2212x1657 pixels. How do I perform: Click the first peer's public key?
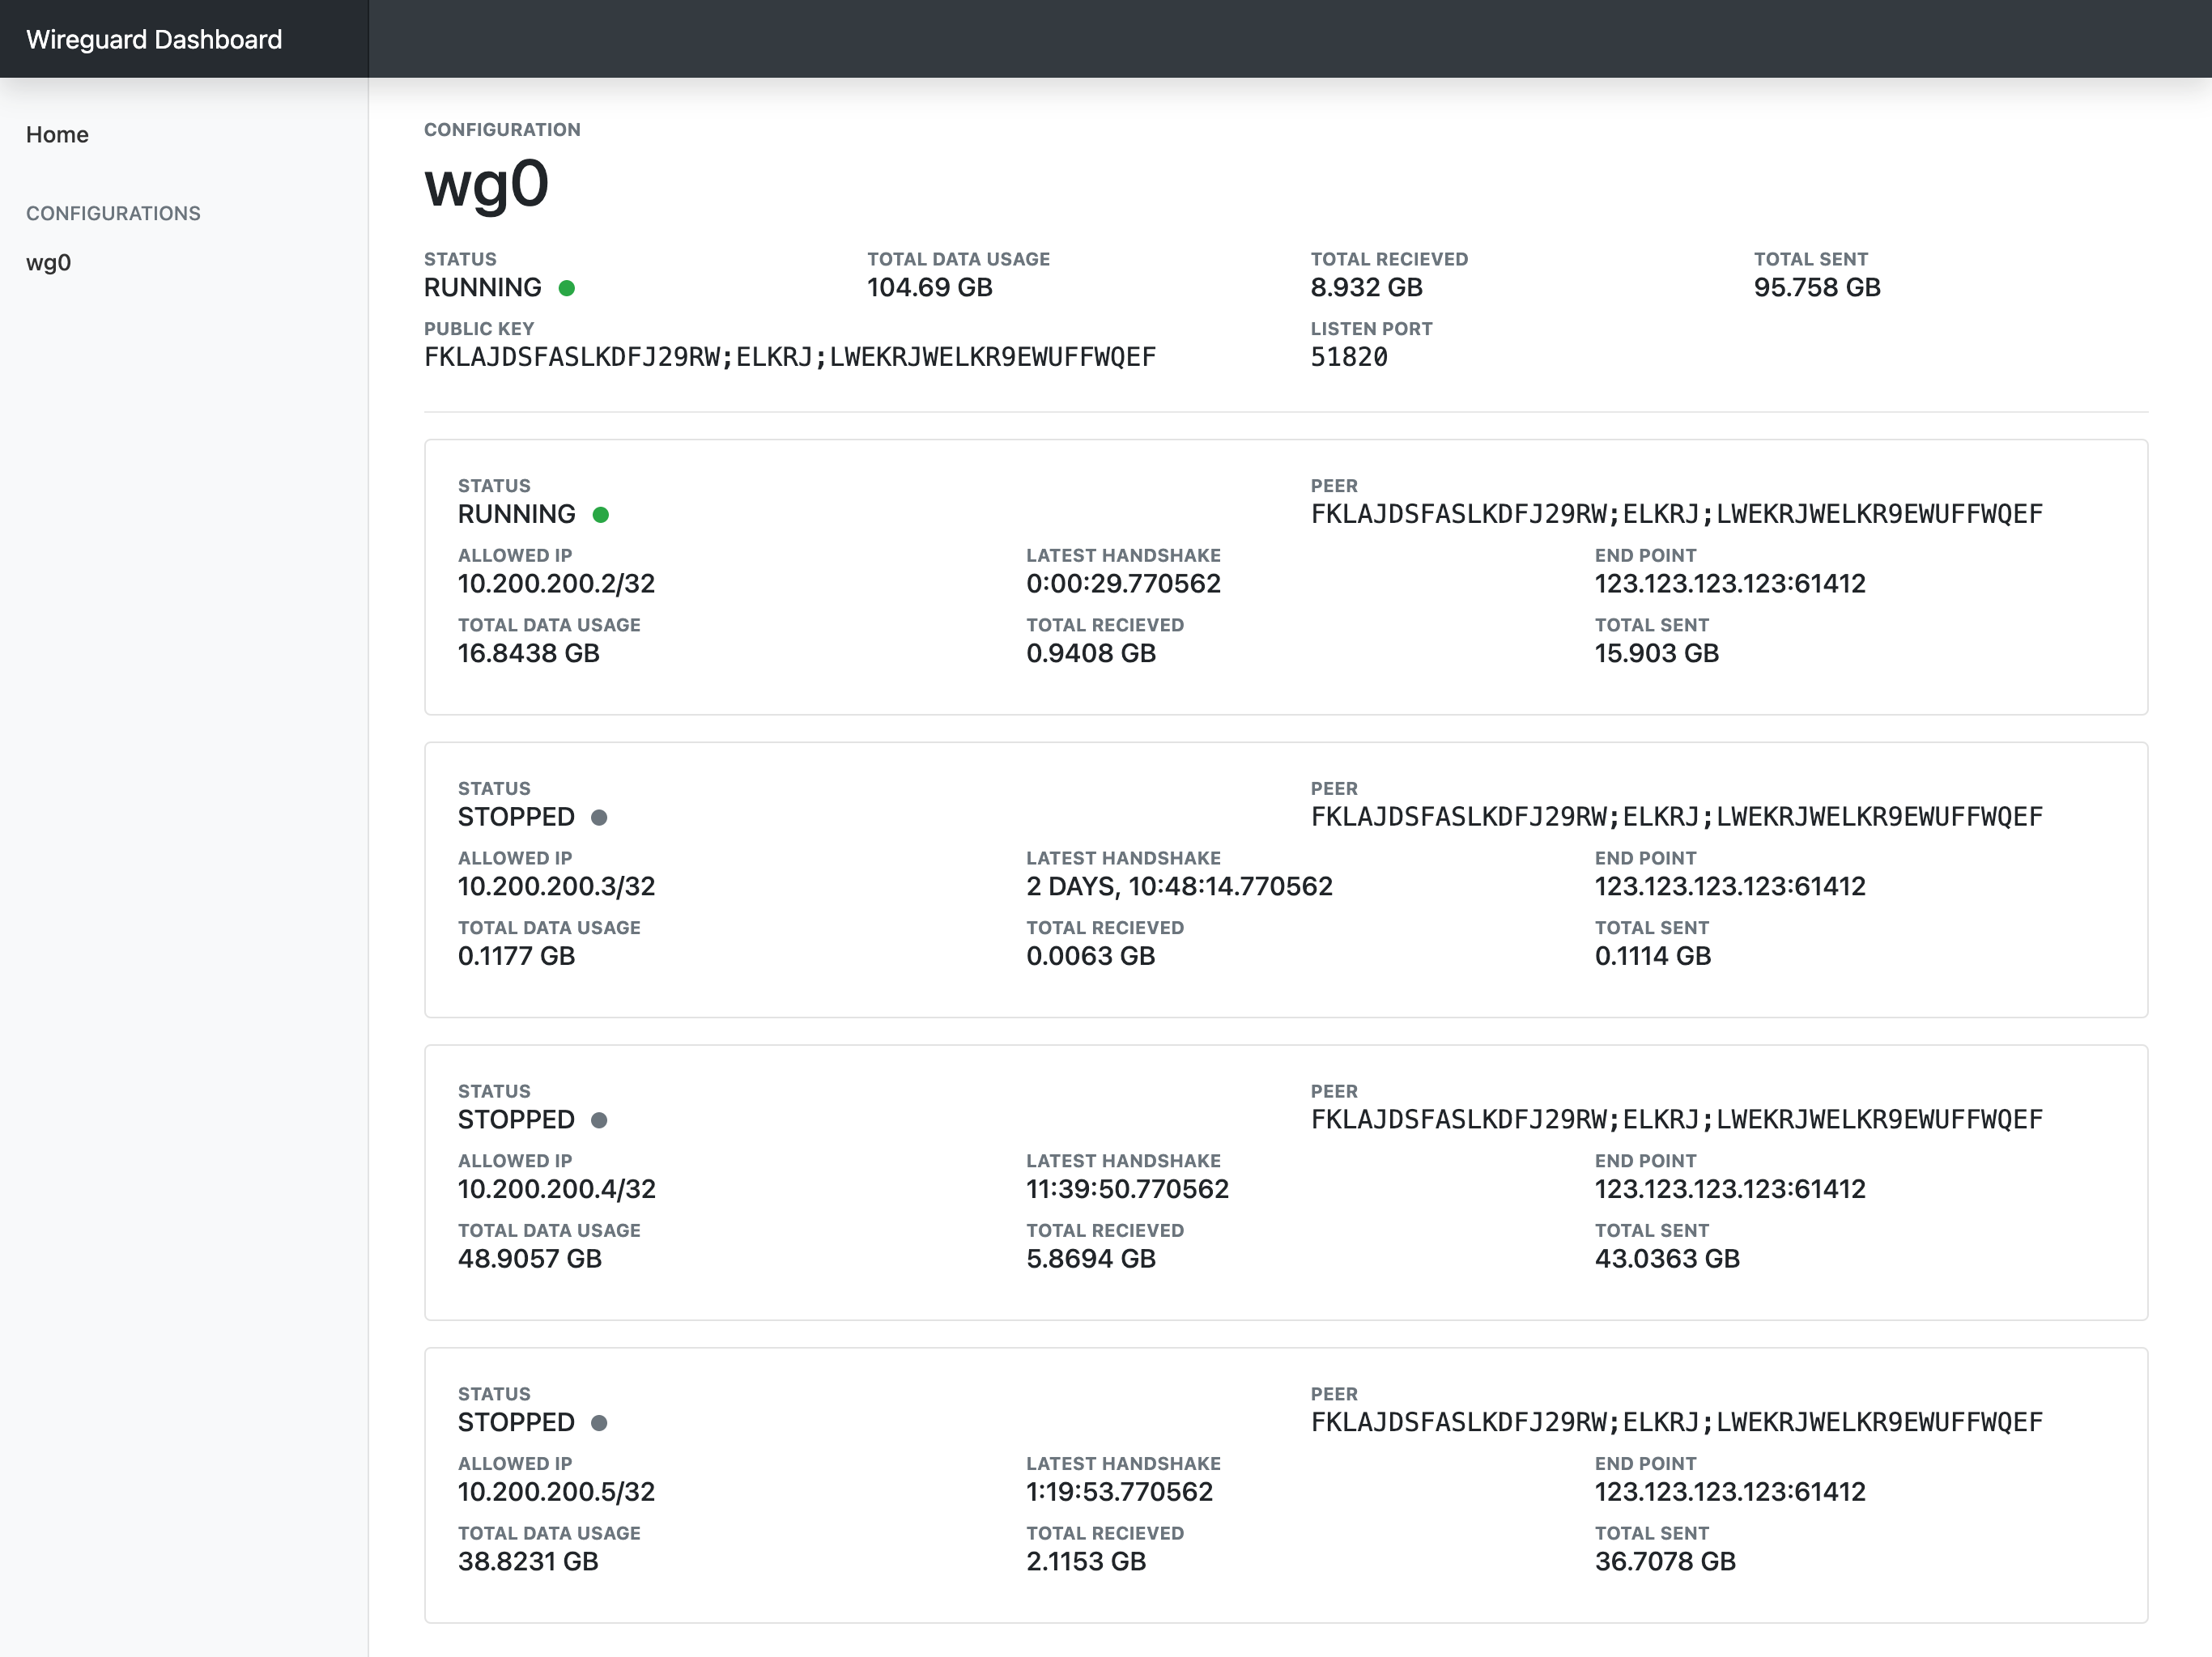pyautogui.click(x=1676, y=514)
